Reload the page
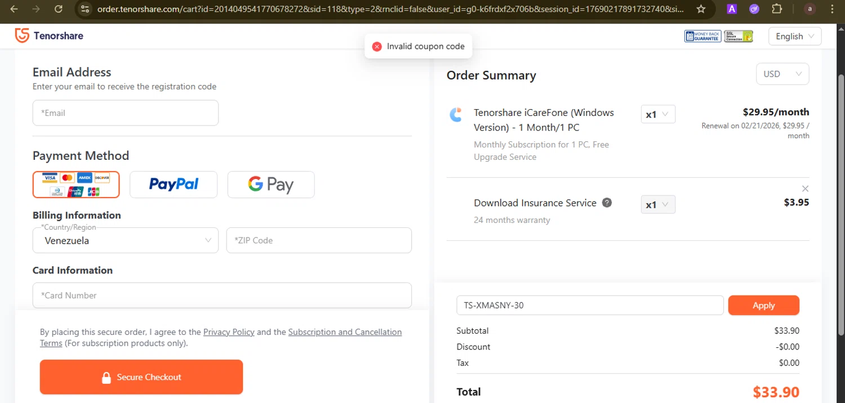The image size is (845, 403). 58,9
